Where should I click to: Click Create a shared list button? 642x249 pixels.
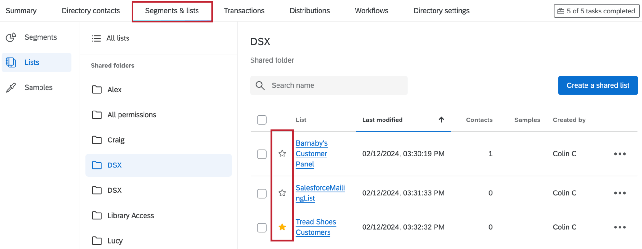(x=597, y=85)
